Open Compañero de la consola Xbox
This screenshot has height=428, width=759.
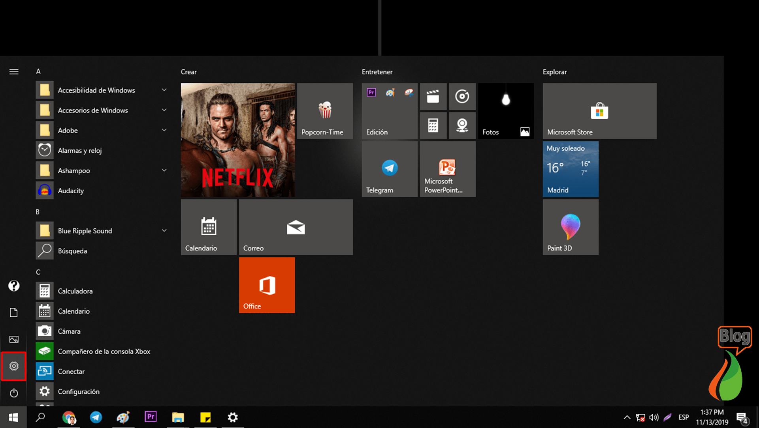(x=103, y=351)
